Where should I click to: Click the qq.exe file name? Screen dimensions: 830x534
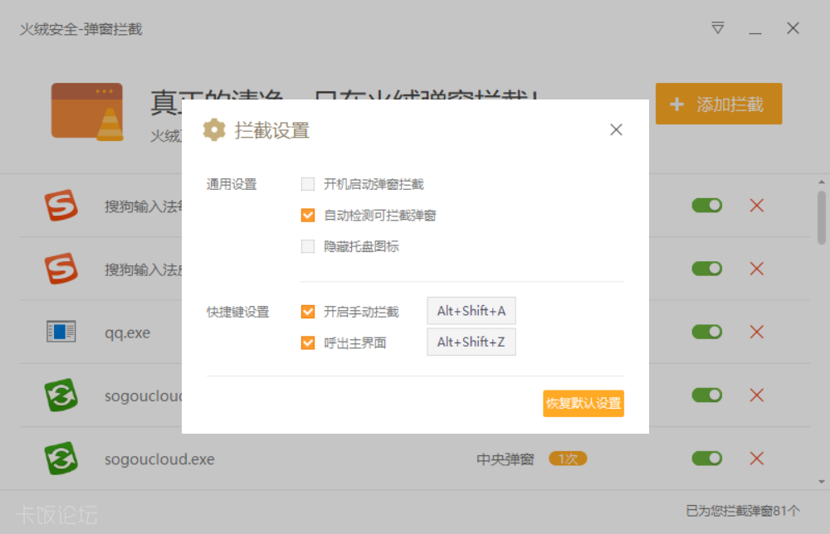(128, 333)
